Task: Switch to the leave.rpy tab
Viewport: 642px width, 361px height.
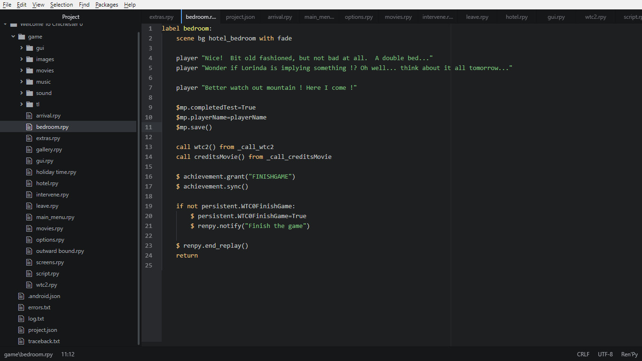Action: (x=477, y=16)
